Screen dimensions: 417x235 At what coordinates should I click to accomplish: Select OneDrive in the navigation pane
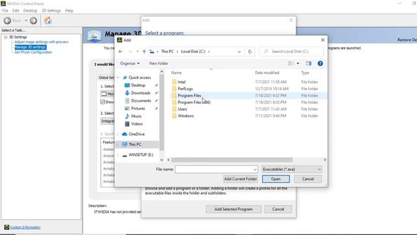coord(136,134)
